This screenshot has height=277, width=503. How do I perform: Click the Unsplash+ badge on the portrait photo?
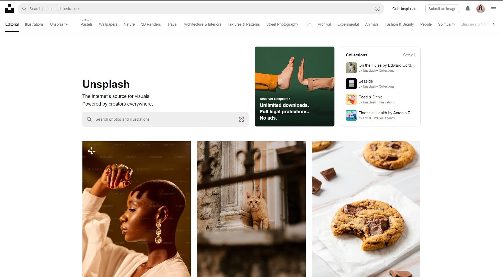92,151
